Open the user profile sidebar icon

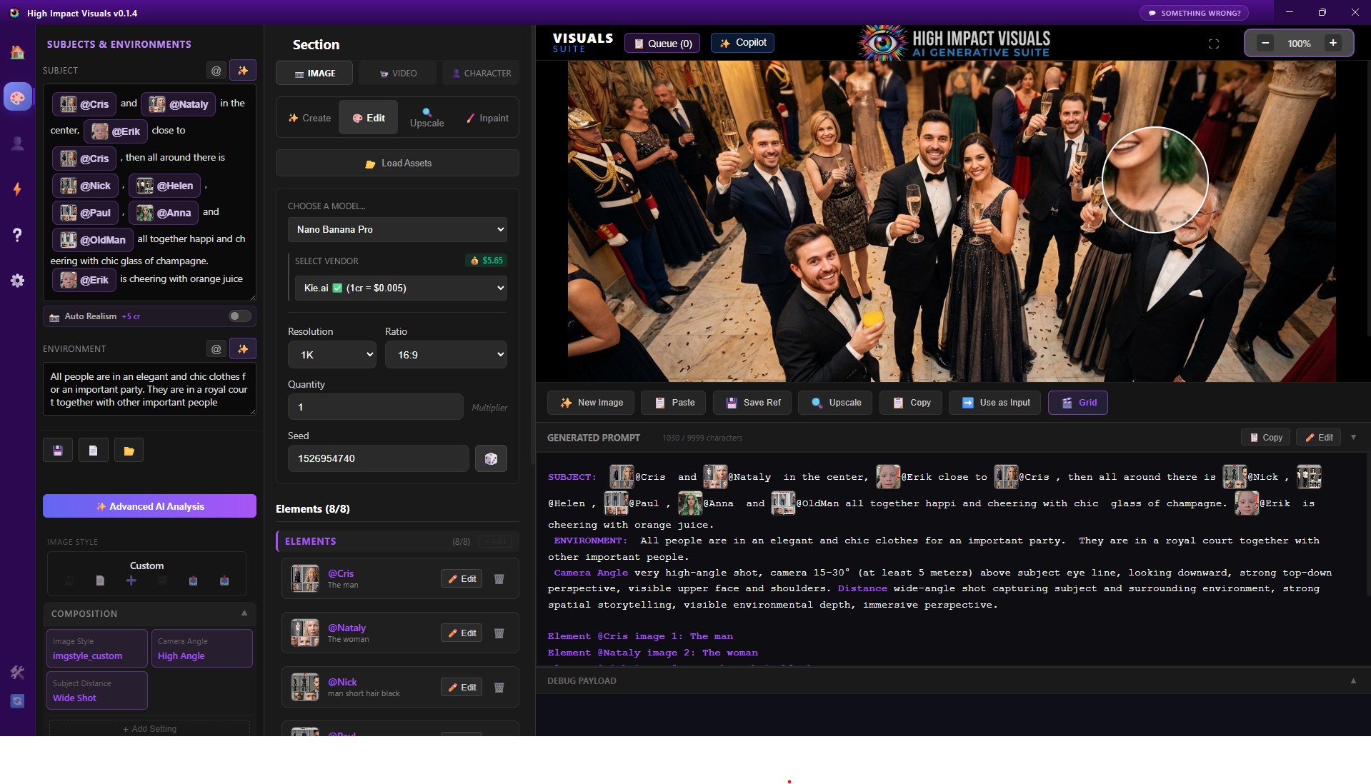pyautogui.click(x=17, y=144)
